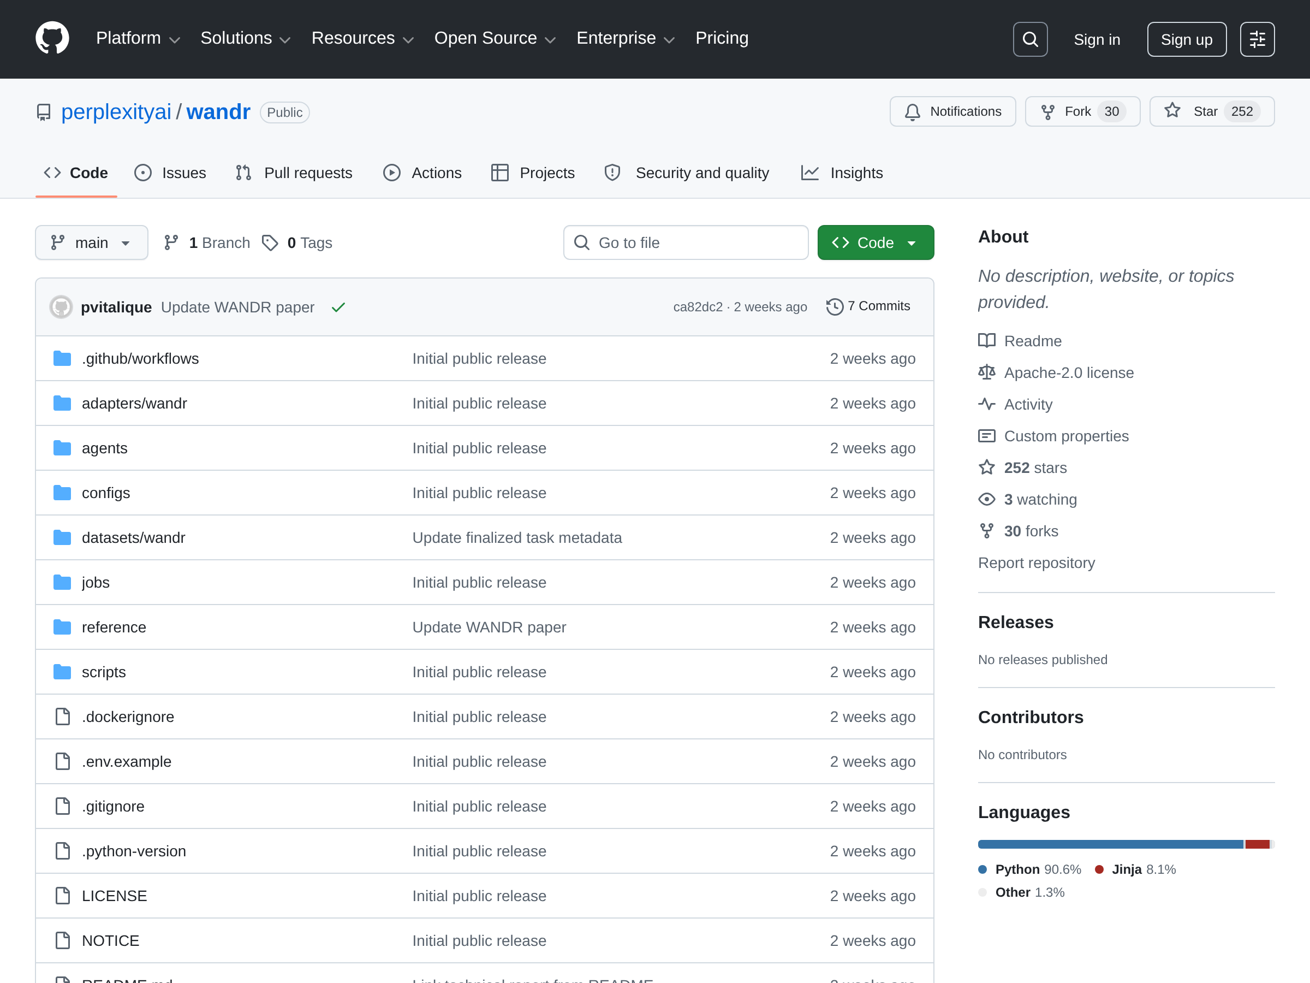
Task: Open the .gitignore file name
Action: [113, 807]
